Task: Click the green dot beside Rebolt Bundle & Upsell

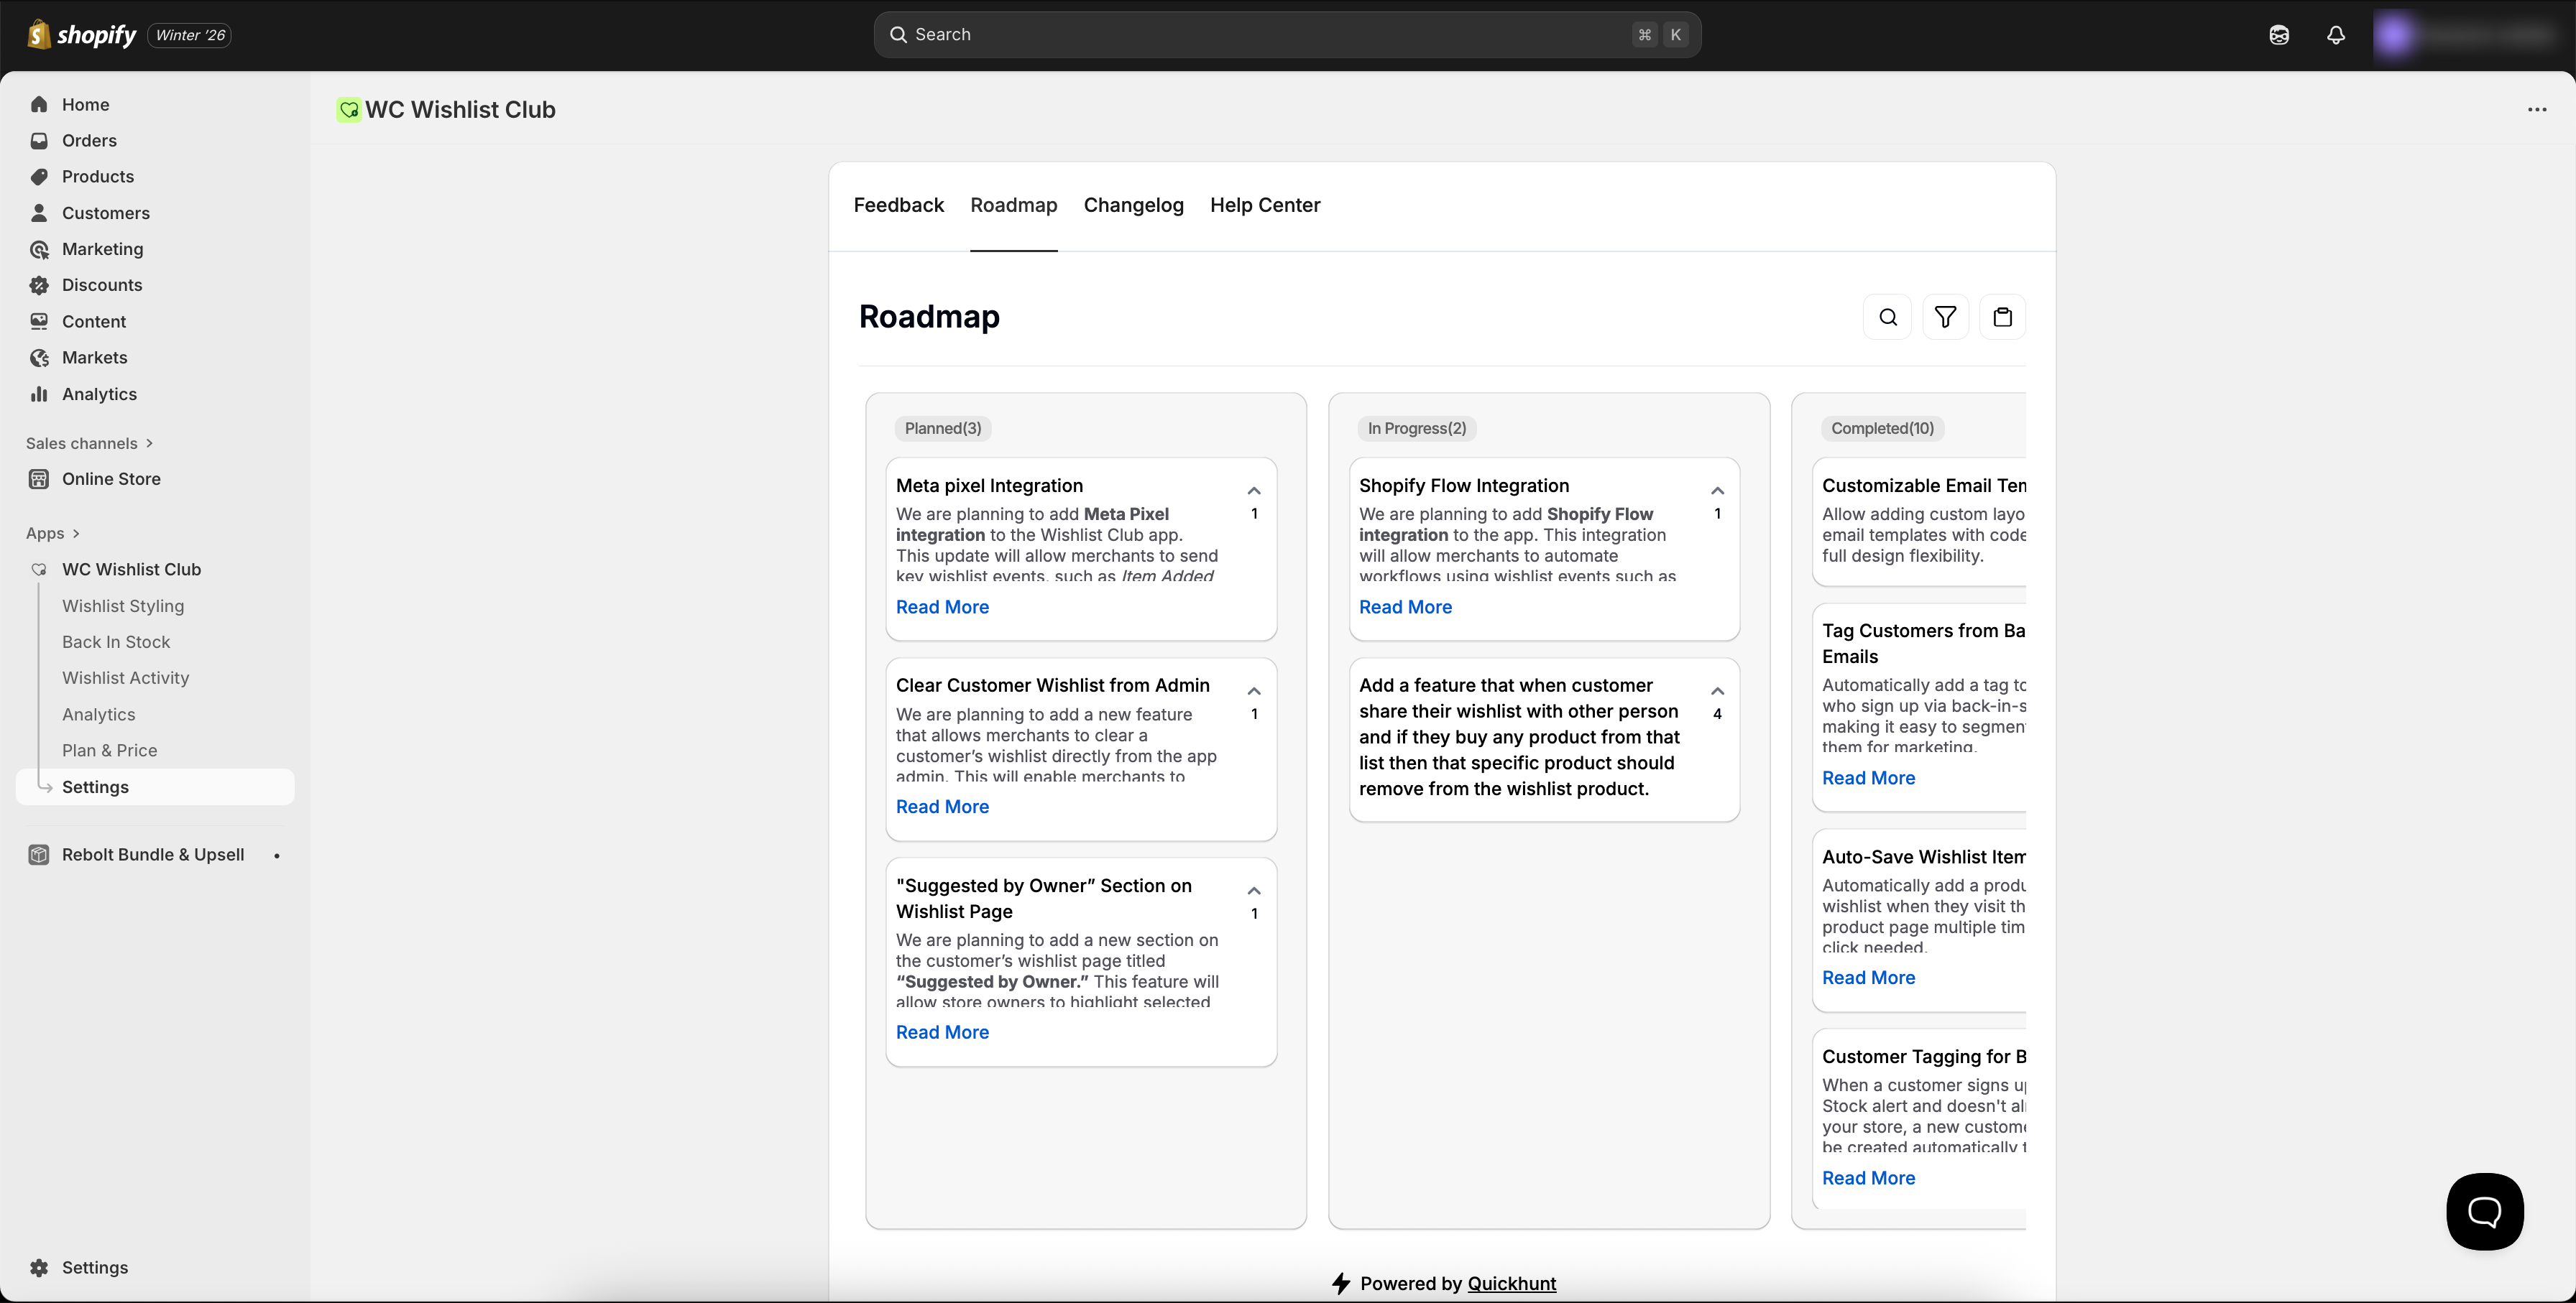Action: click(276, 855)
